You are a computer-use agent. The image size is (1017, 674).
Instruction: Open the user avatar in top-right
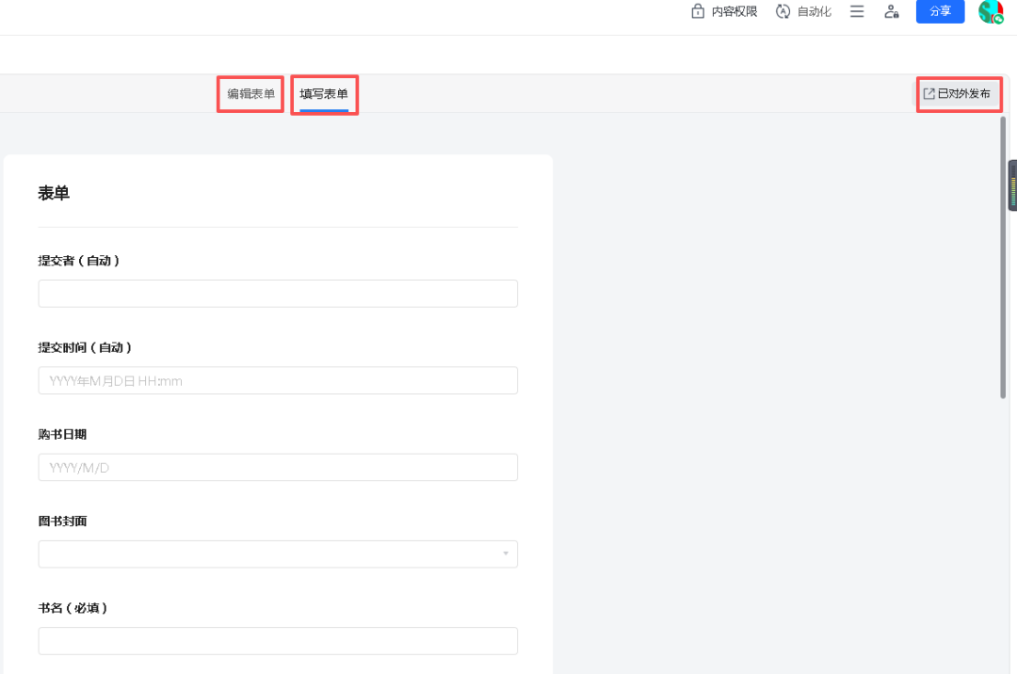[x=990, y=11]
